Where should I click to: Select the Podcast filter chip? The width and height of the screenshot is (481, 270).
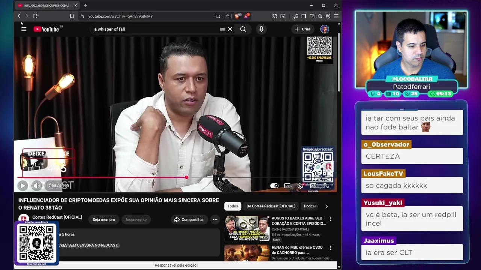coord(310,206)
